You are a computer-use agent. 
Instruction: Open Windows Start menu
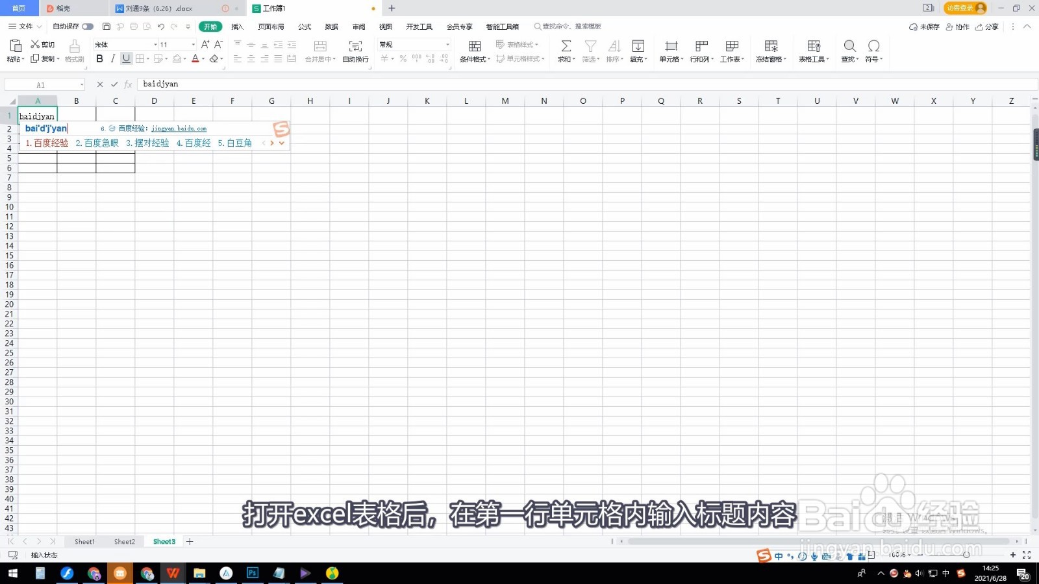pyautogui.click(x=12, y=573)
